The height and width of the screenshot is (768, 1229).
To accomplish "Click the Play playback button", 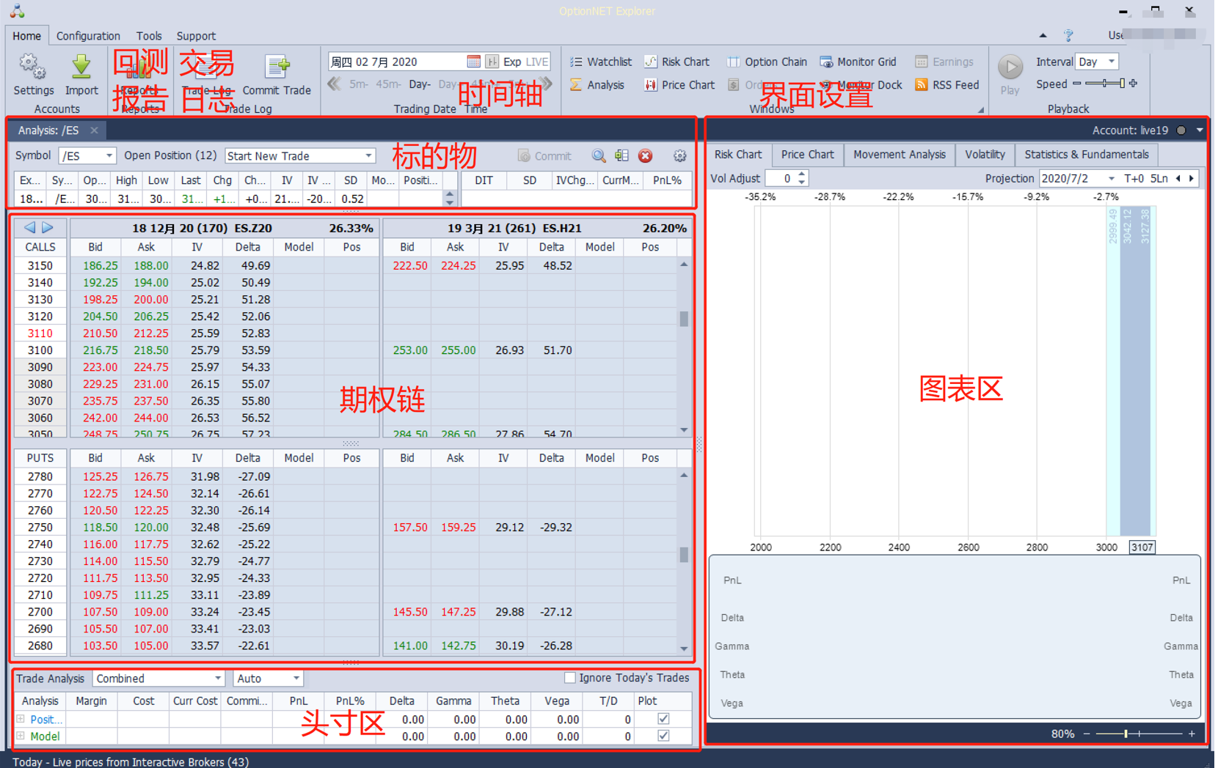I will point(1010,75).
